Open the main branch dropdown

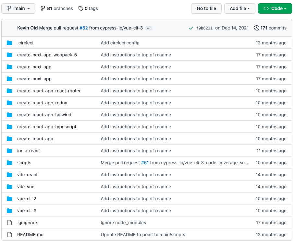coord(18,8)
